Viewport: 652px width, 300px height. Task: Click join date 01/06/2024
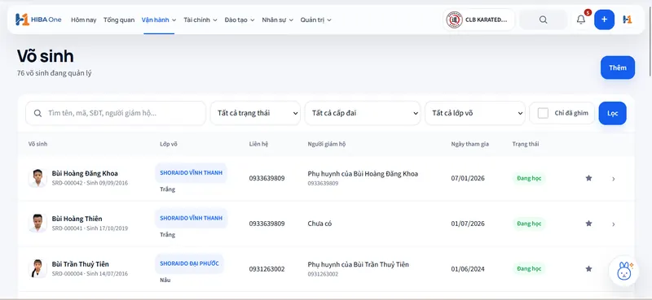pyautogui.click(x=468, y=269)
